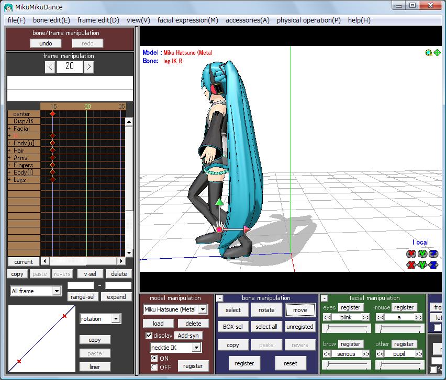Click the center row keyframe diamond
This screenshot has height=380, width=446.
click(x=52, y=113)
